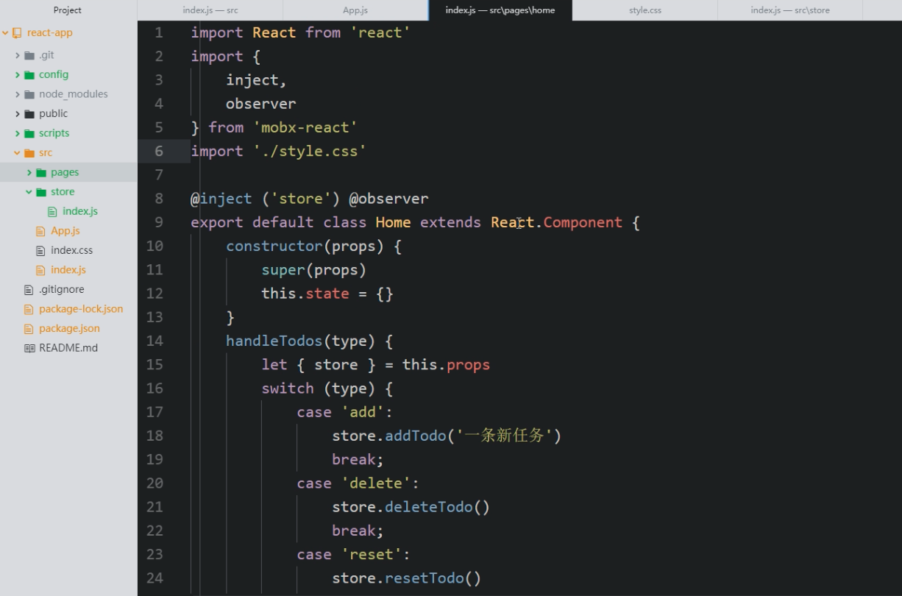The image size is (902, 596).
Task: Click the .gitignore file icon
Action: coord(29,290)
